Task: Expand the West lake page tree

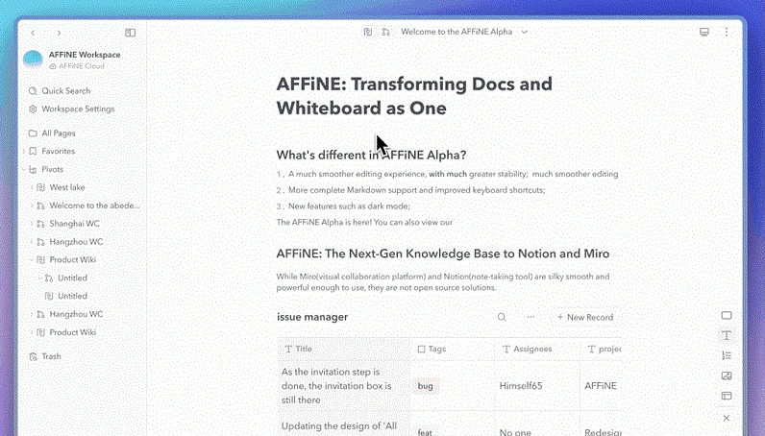Action: click(31, 187)
